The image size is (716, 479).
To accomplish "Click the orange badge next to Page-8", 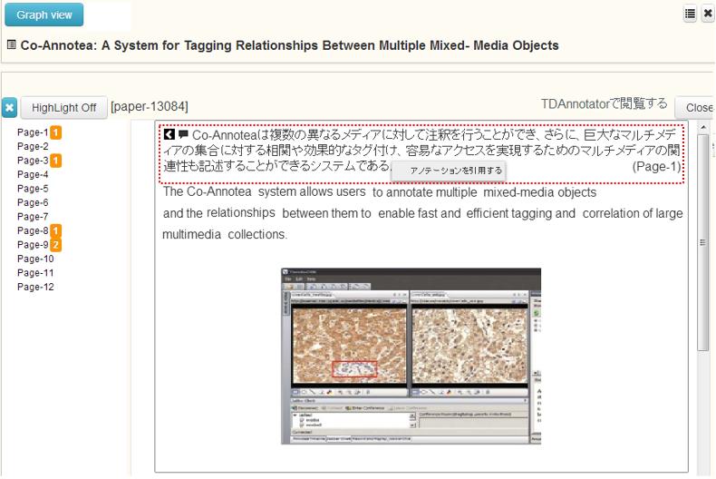I will point(55,230).
